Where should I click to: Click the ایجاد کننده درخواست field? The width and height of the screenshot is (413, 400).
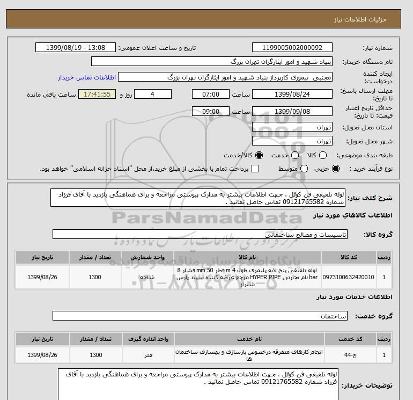tap(225, 77)
